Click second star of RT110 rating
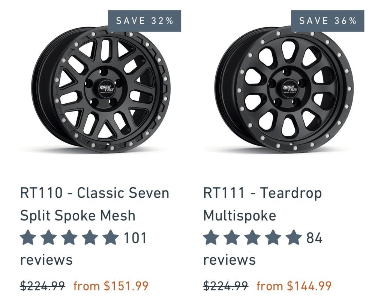The height and width of the screenshot is (304, 384). 49,237
